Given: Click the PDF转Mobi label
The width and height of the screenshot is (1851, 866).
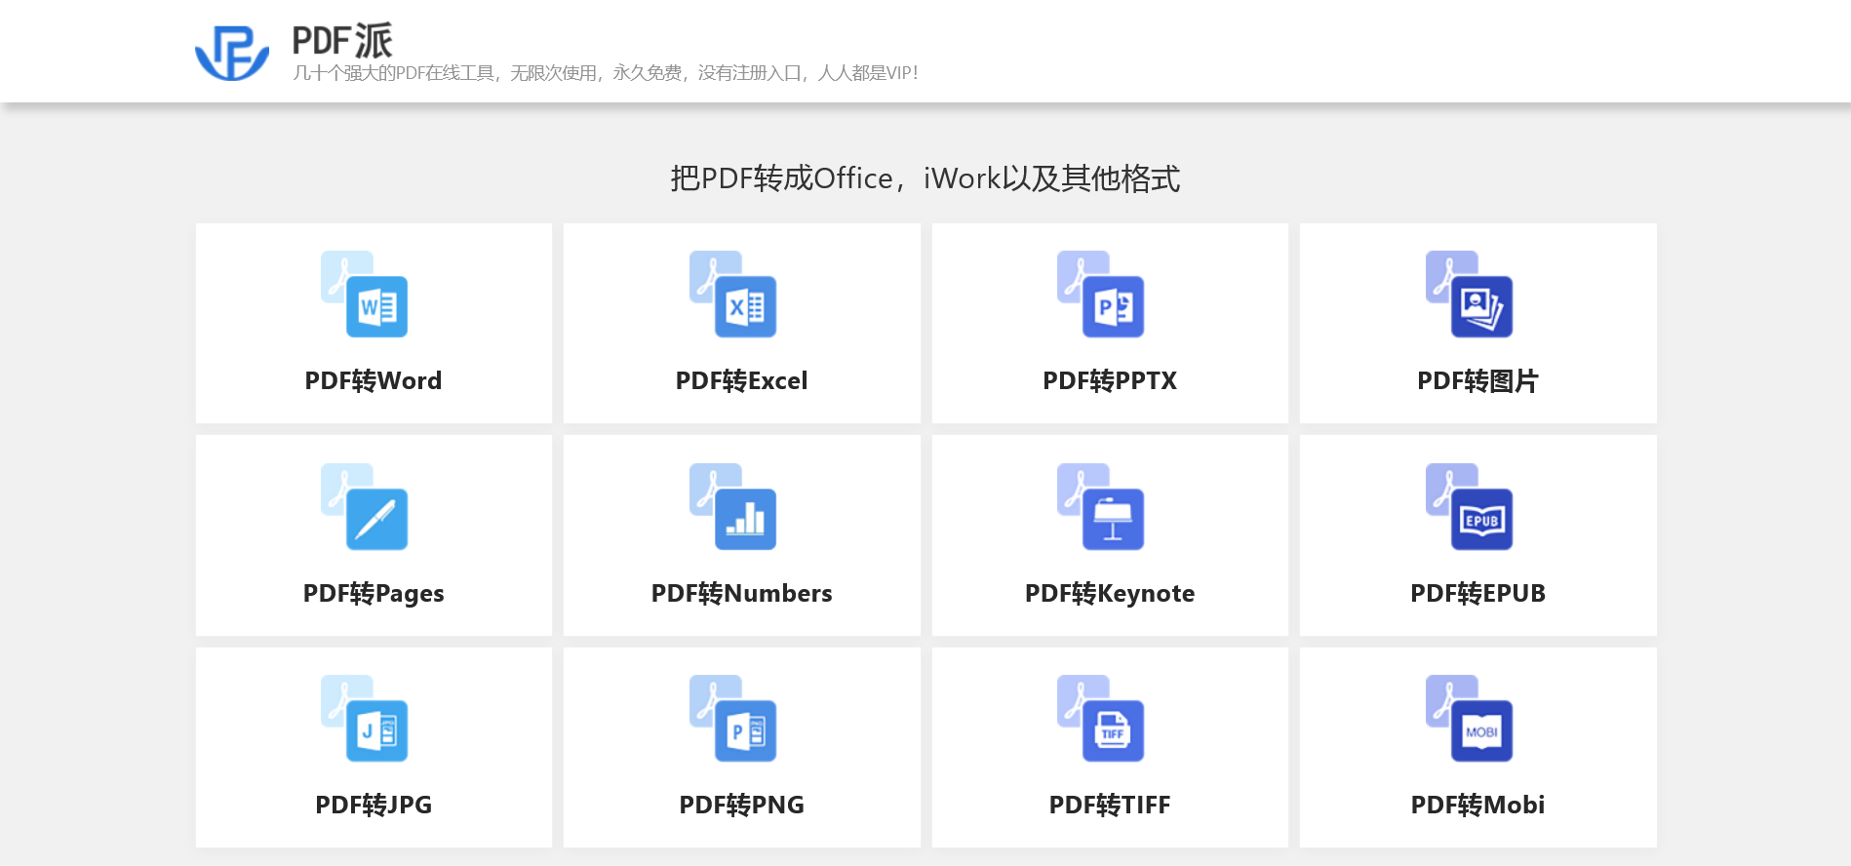Looking at the screenshot, I should pyautogui.click(x=1478, y=805).
